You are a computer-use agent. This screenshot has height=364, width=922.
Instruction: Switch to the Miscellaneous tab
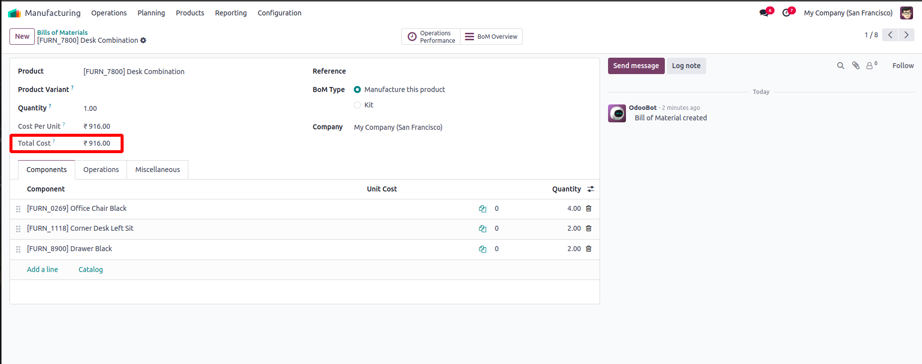(x=157, y=170)
